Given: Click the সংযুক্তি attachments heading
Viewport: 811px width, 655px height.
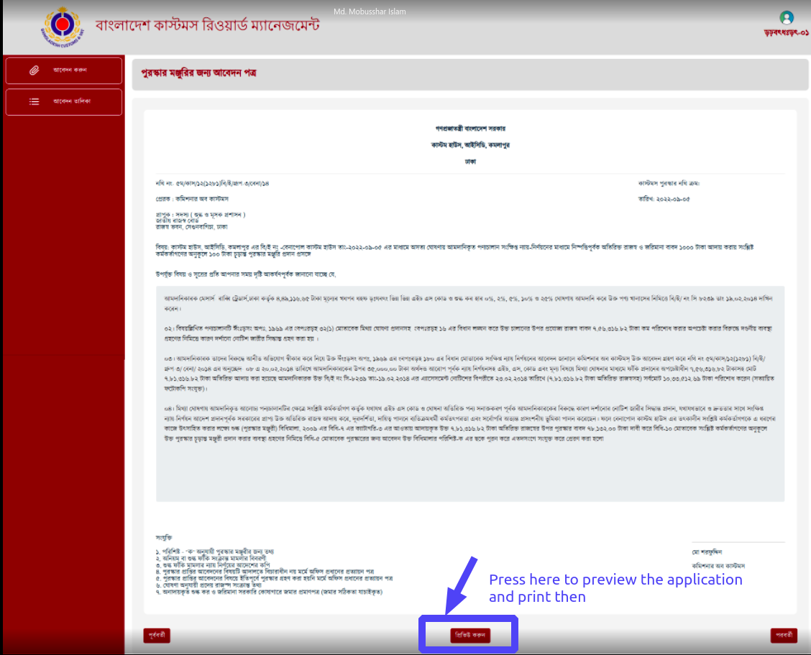Looking at the screenshot, I should 163,538.
